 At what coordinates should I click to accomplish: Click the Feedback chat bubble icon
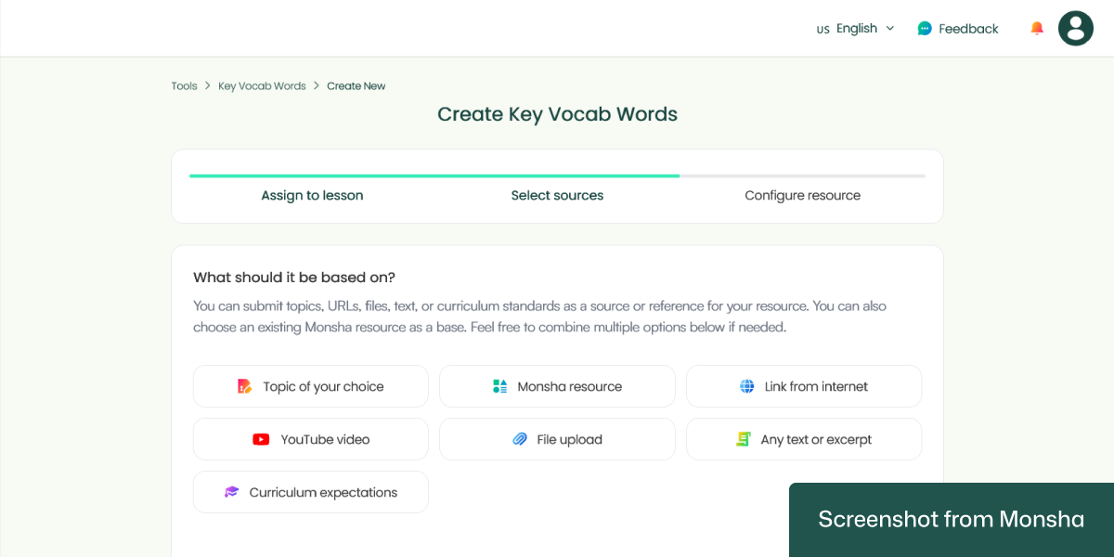pos(925,29)
